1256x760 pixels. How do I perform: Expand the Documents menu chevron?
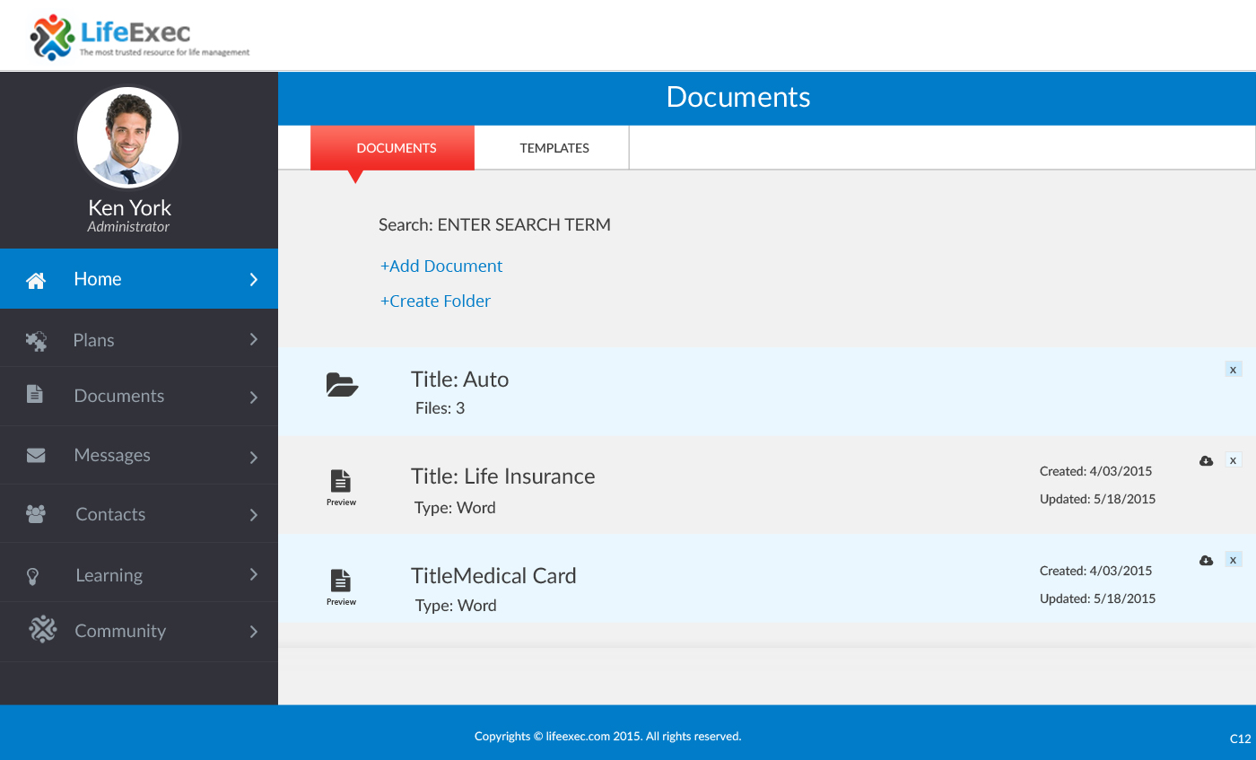coord(254,397)
